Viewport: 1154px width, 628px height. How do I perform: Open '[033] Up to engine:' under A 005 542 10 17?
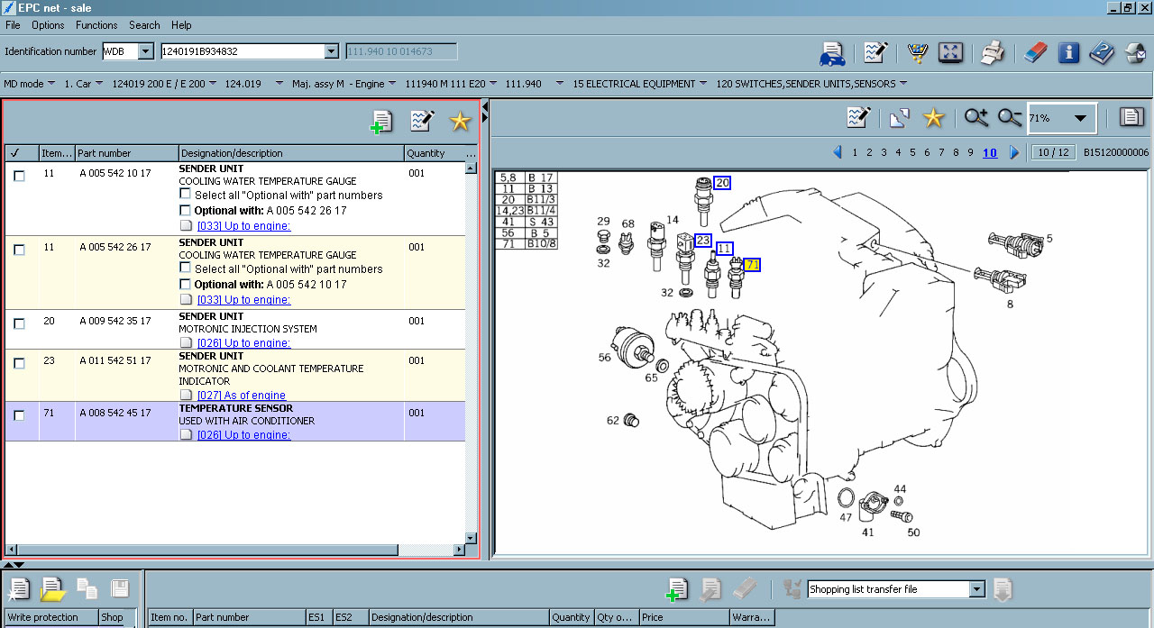coord(243,226)
